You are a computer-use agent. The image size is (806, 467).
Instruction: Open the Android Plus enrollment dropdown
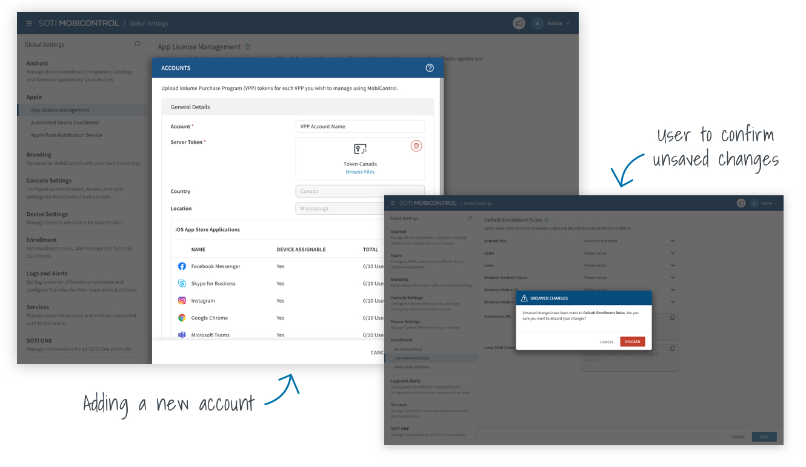click(629, 241)
